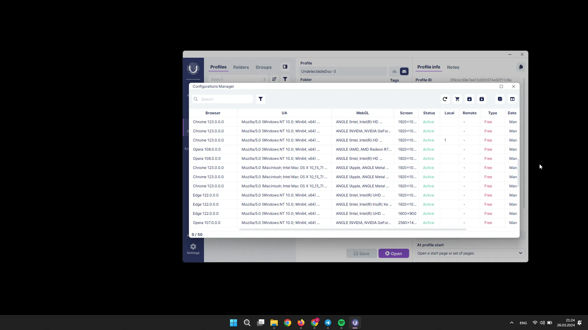
Task: Click the Open profile button
Action: coord(394,253)
